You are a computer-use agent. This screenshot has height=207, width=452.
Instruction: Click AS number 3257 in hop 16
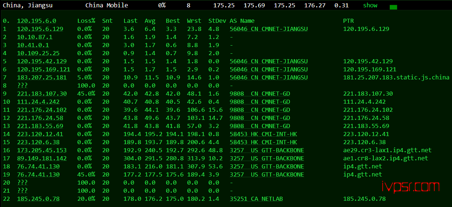[x=237, y=150]
